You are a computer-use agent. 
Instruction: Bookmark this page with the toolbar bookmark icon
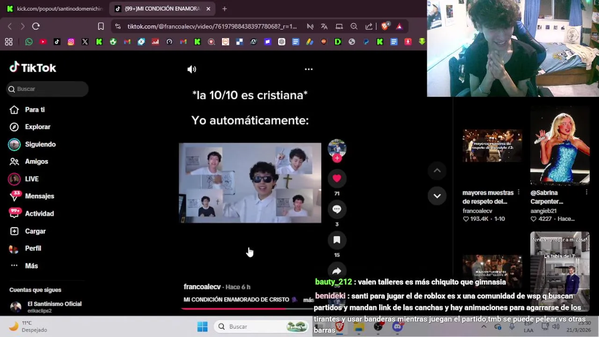coord(101,27)
